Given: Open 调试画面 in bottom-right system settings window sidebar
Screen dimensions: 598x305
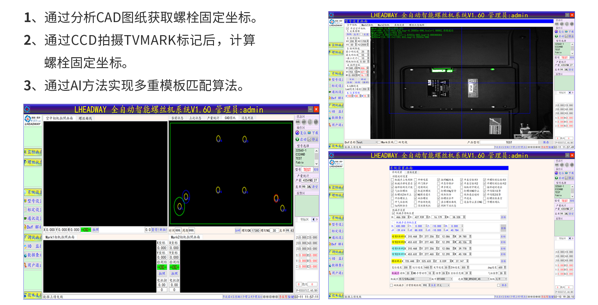Looking at the screenshot, I should 336,252.
